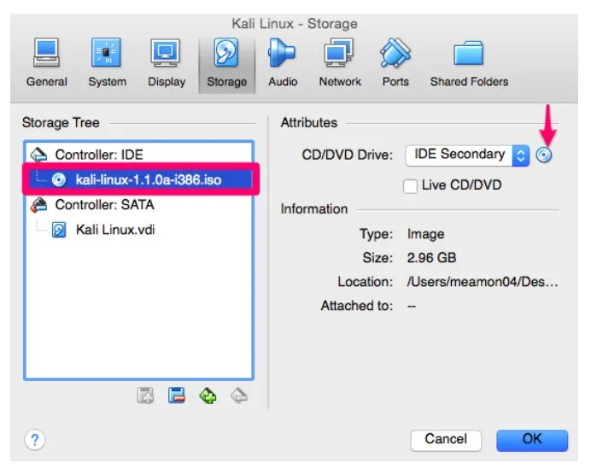Image resolution: width=591 pixels, height=475 pixels.
Task: Click the Size value 2.96 GB
Action: point(431,258)
